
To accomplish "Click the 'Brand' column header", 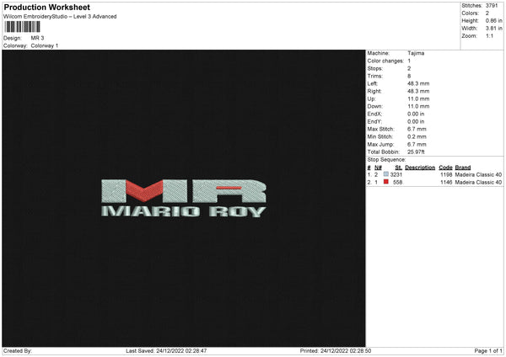I will pos(463,168).
